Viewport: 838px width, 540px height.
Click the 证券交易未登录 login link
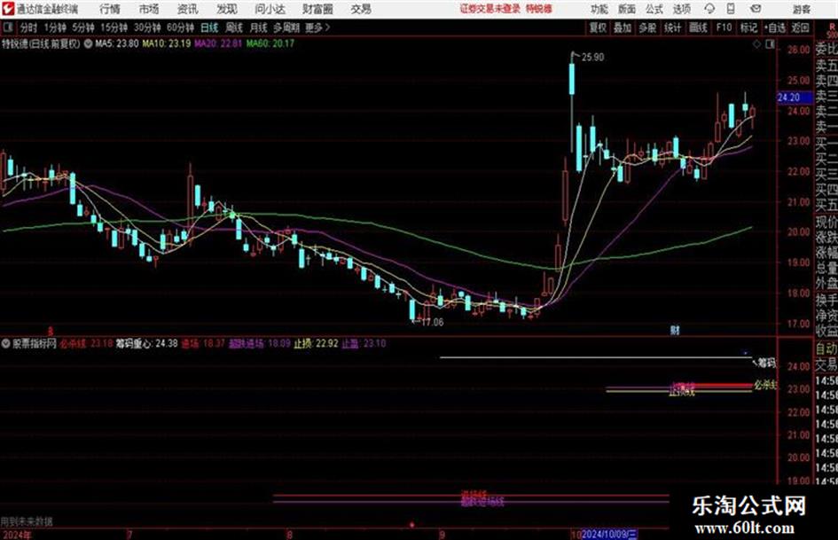coord(490,9)
